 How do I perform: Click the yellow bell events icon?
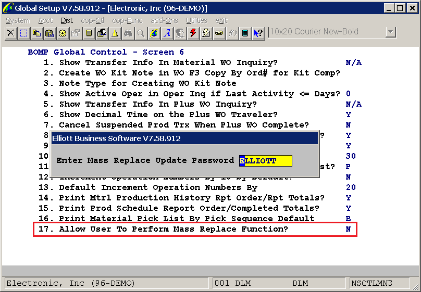(x=115, y=33)
